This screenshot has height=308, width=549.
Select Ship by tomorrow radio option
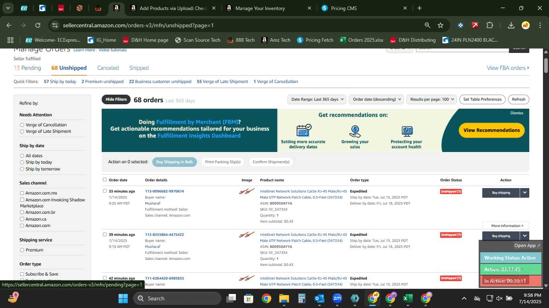click(22, 169)
